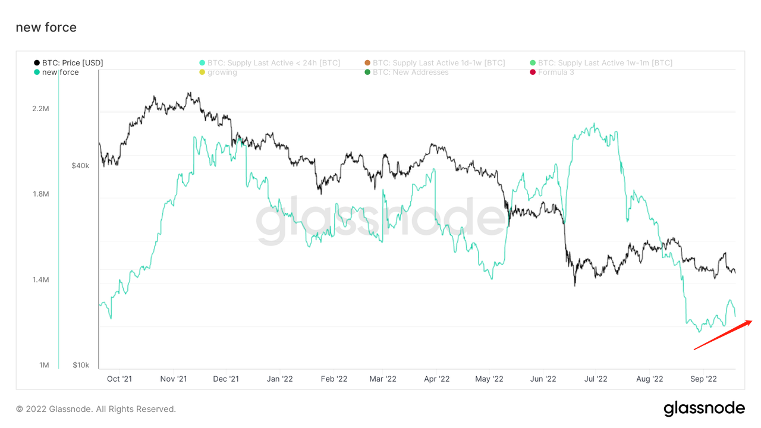Click the Oct '21 x-axis label

120,379
